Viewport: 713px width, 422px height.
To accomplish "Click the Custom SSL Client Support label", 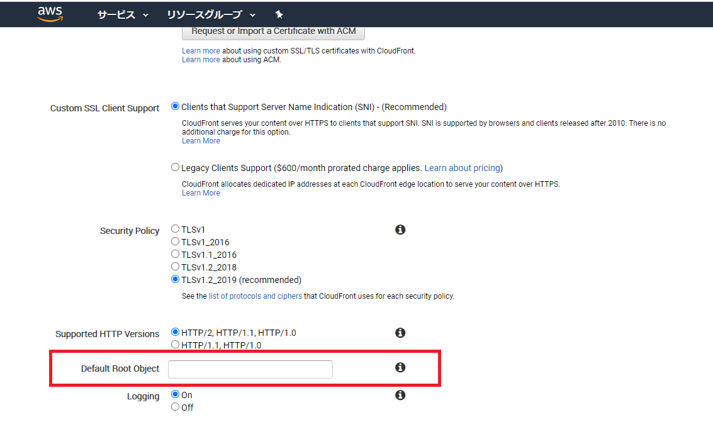I will pyautogui.click(x=104, y=108).
